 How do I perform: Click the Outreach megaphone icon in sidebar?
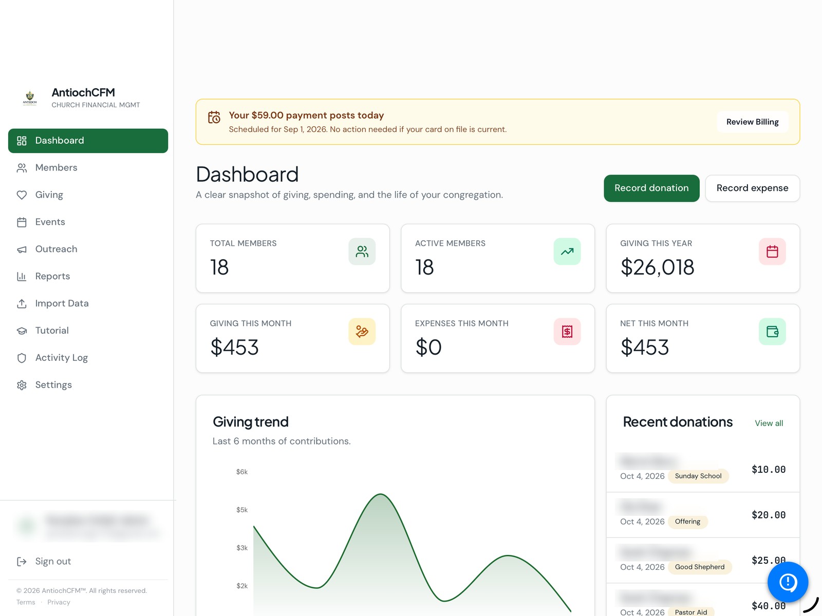point(22,249)
